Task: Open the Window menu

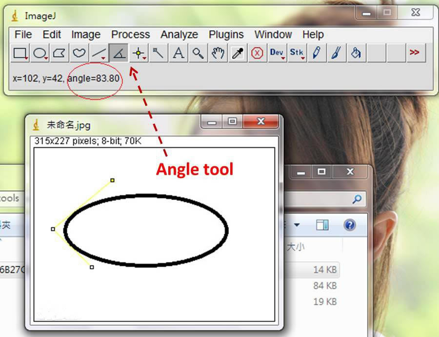Action: [x=273, y=35]
